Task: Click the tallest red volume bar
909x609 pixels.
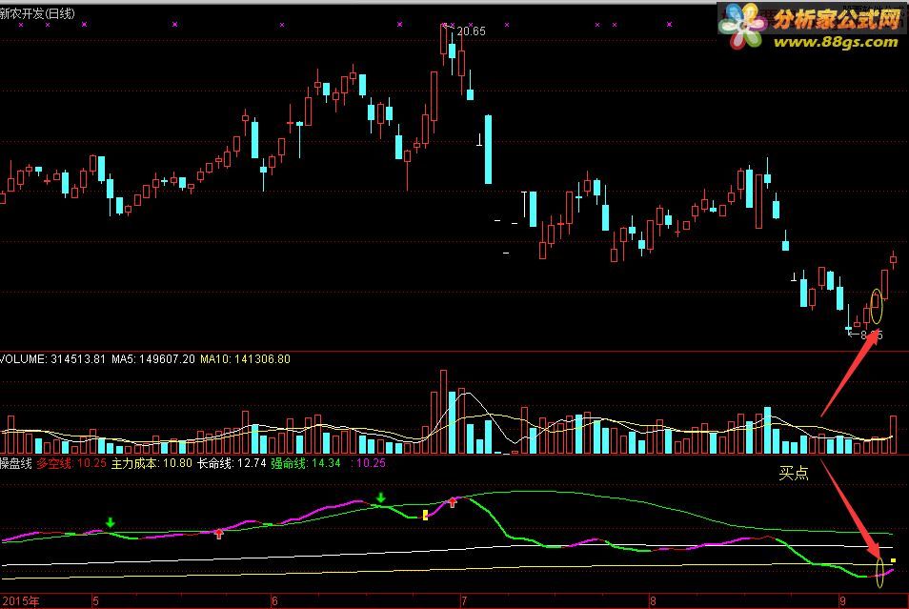Action: (x=443, y=412)
